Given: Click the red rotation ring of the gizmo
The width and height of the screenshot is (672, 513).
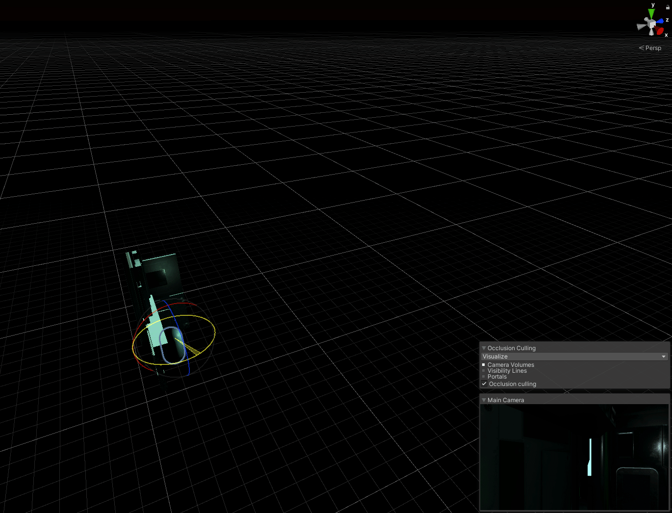Looking at the screenshot, I should pos(182,304).
